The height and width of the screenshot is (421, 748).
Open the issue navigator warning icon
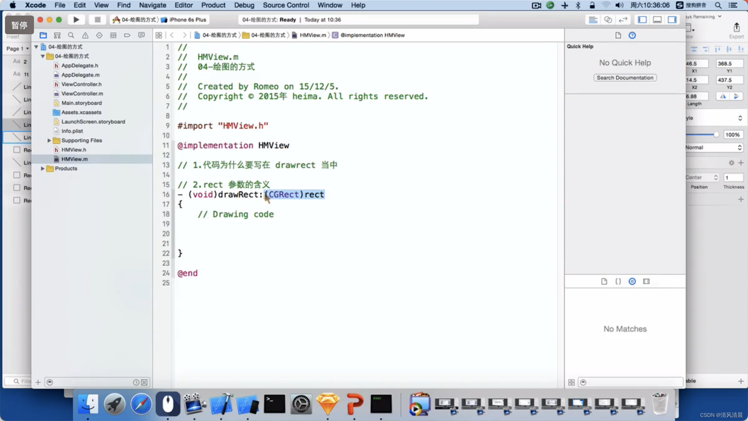pyautogui.click(x=85, y=35)
